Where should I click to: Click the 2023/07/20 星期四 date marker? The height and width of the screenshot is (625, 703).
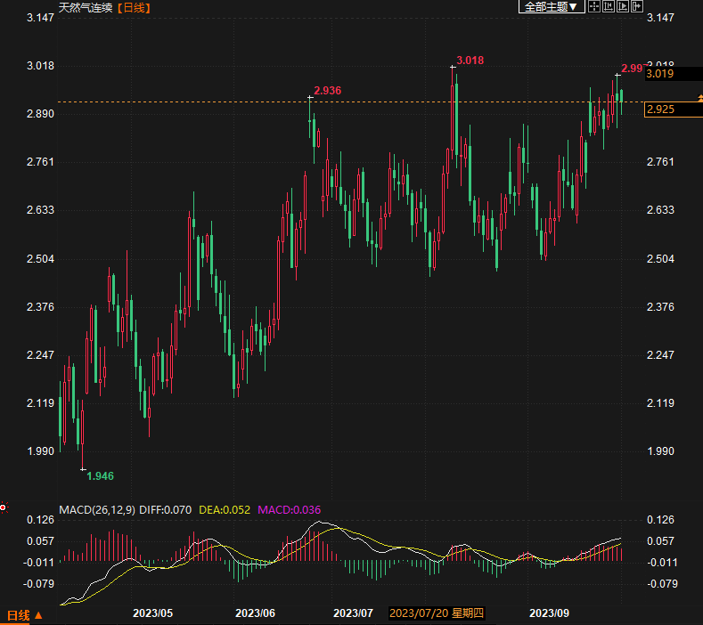click(x=437, y=613)
